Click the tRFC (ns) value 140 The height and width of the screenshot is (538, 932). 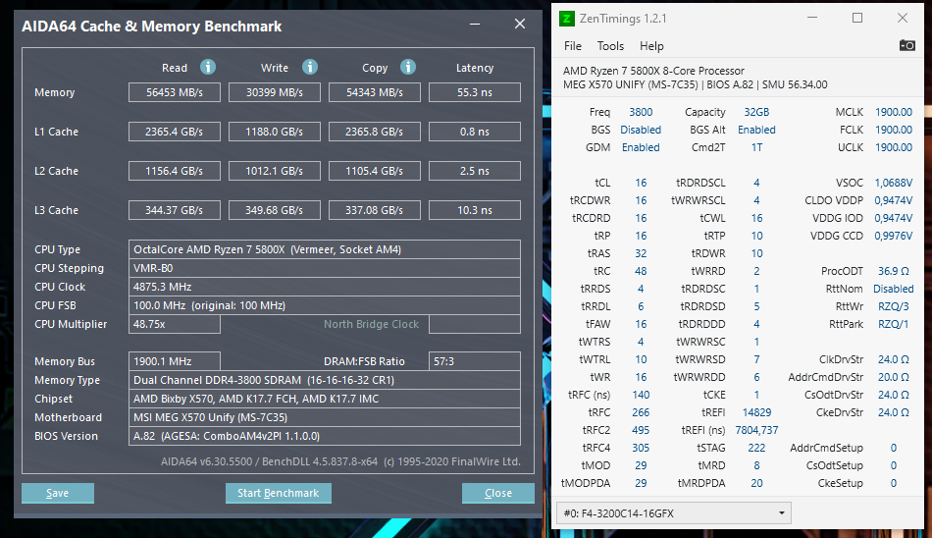(641, 395)
